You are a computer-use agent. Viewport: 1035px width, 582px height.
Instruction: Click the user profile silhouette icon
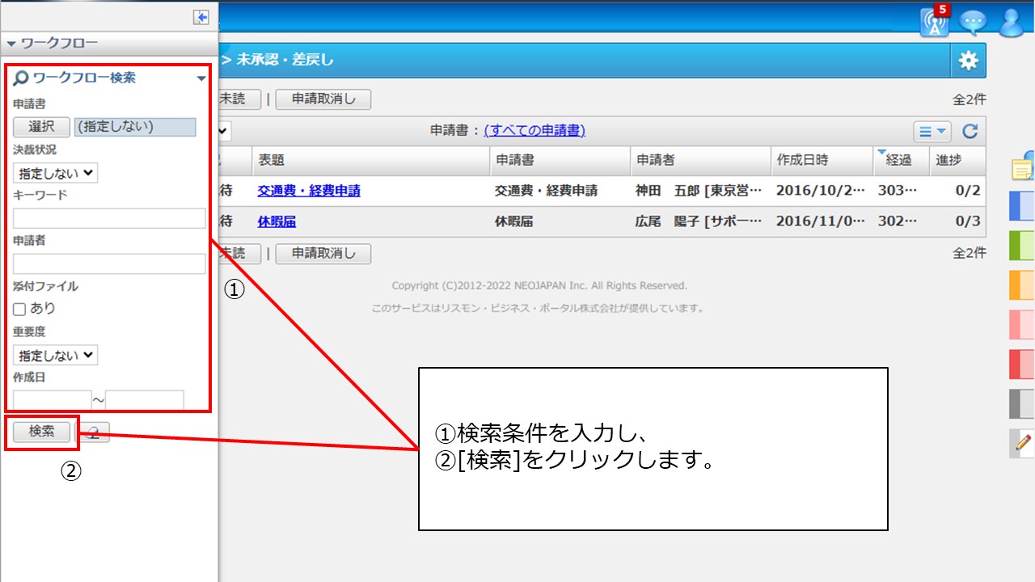pos(1012,23)
